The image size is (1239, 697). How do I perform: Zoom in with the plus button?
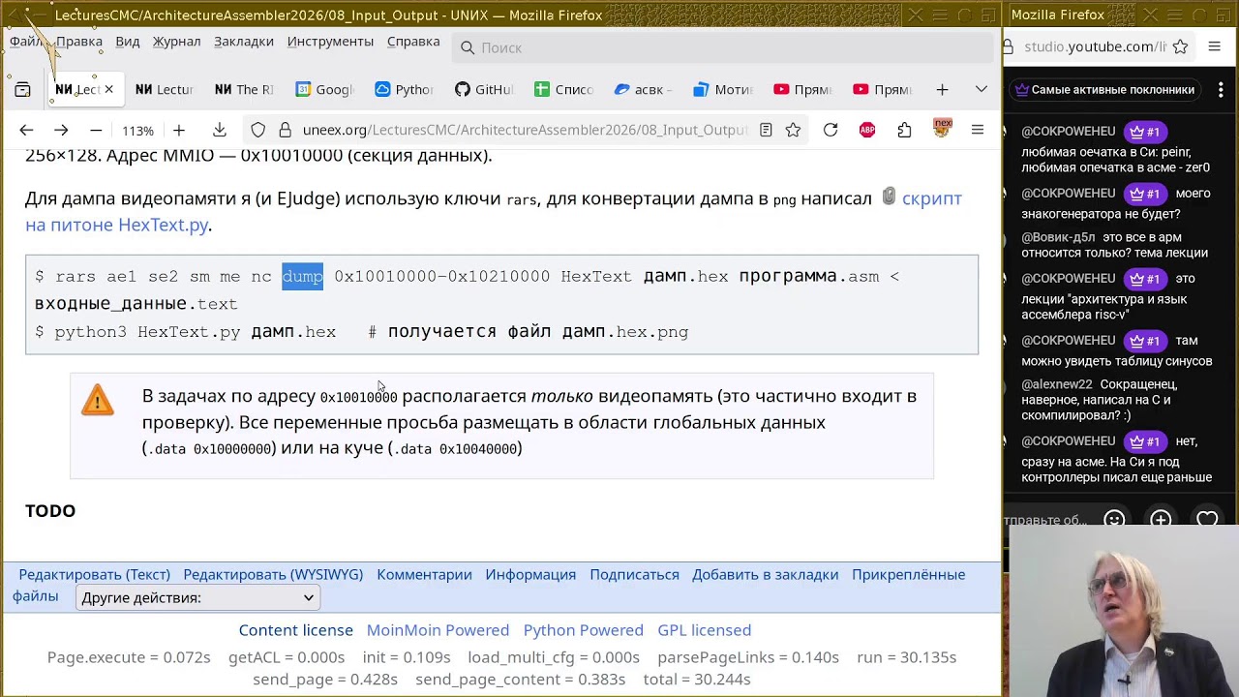click(179, 130)
